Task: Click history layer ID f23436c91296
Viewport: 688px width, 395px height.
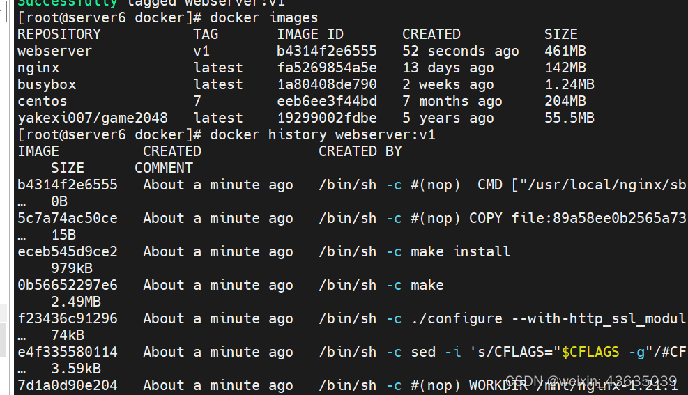Action: [x=68, y=318]
